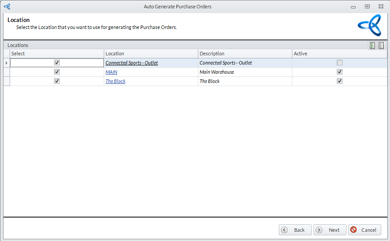Screen dimensions: 390x241
Task: Minimize the Auto Generate Purchase Orders window
Action: click(353, 7)
